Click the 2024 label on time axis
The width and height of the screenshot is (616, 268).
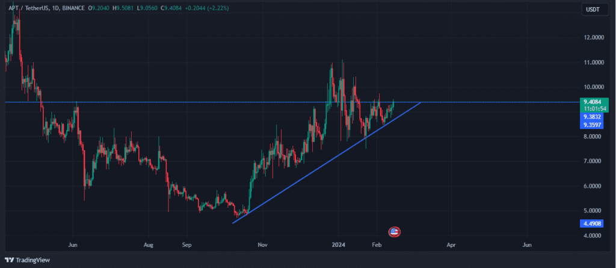coord(338,245)
